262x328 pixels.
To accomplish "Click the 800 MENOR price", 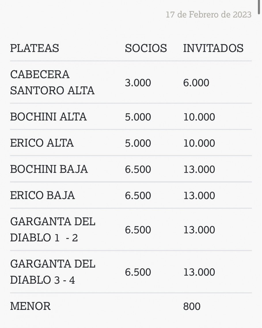I will (x=192, y=306).
